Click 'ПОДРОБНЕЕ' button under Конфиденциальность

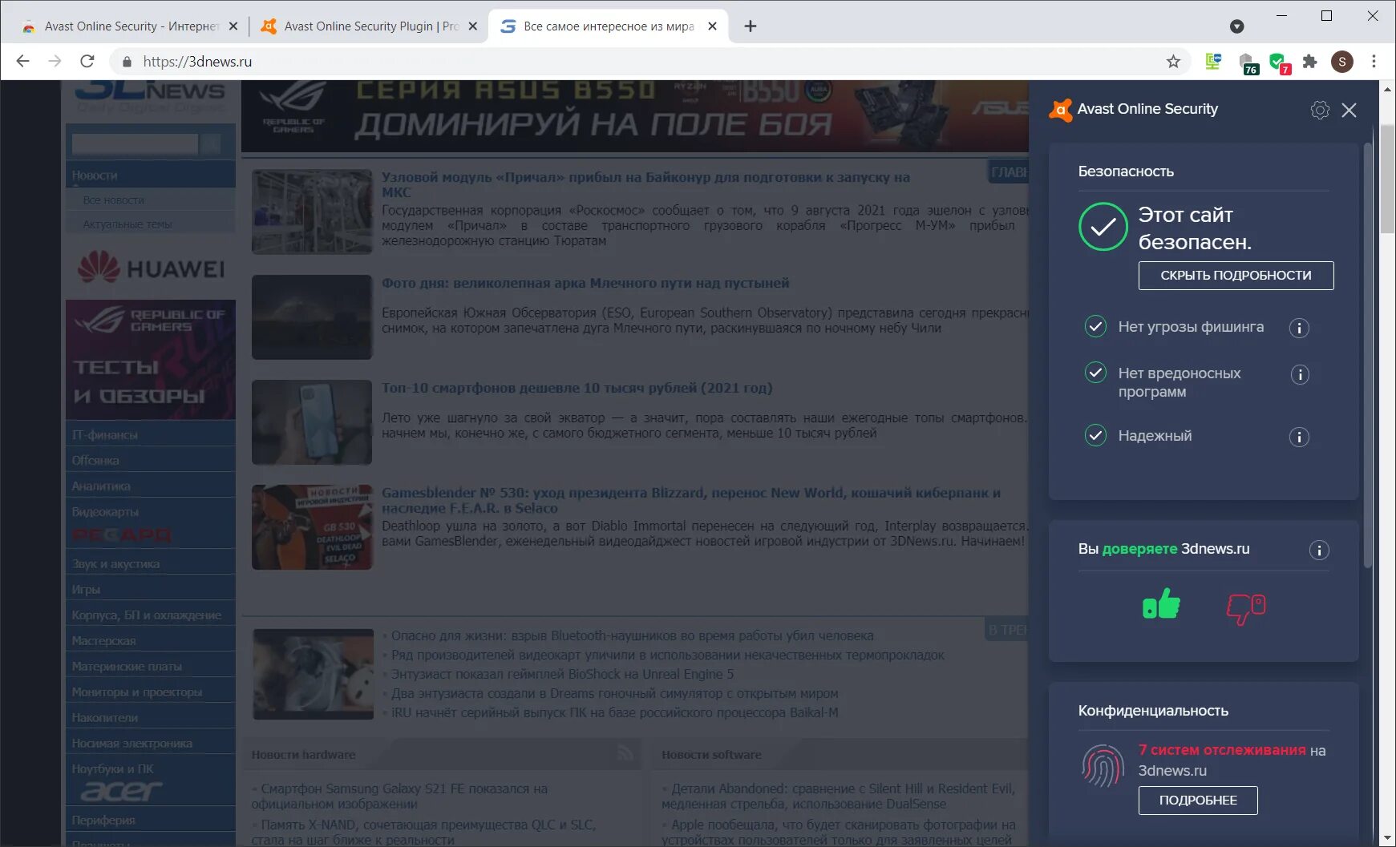tap(1198, 801)
